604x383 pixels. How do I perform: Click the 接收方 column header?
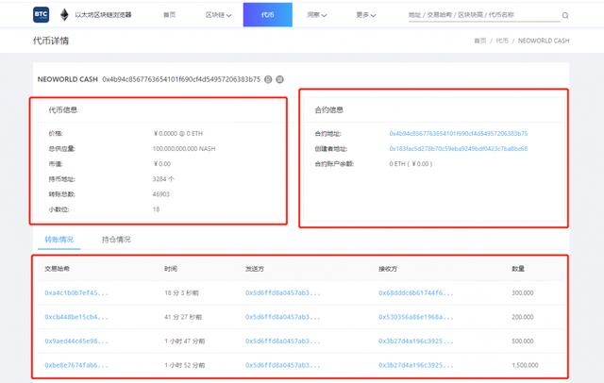click(388, 269)
